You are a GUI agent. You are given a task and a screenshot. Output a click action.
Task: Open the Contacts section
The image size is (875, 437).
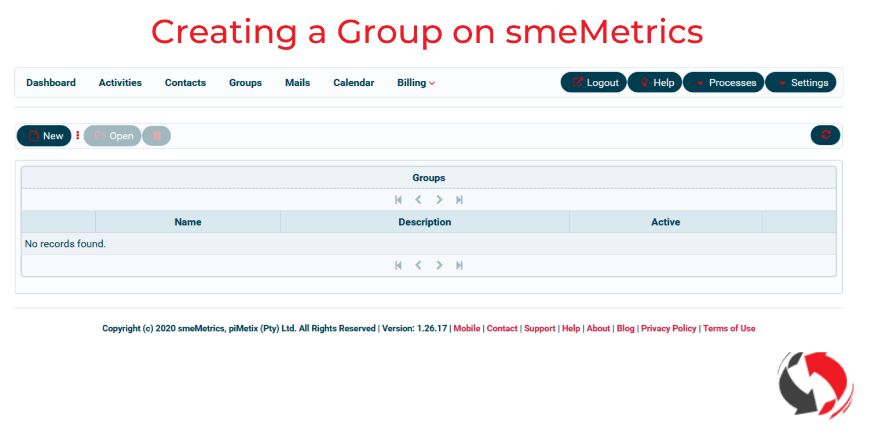(185, 82)
